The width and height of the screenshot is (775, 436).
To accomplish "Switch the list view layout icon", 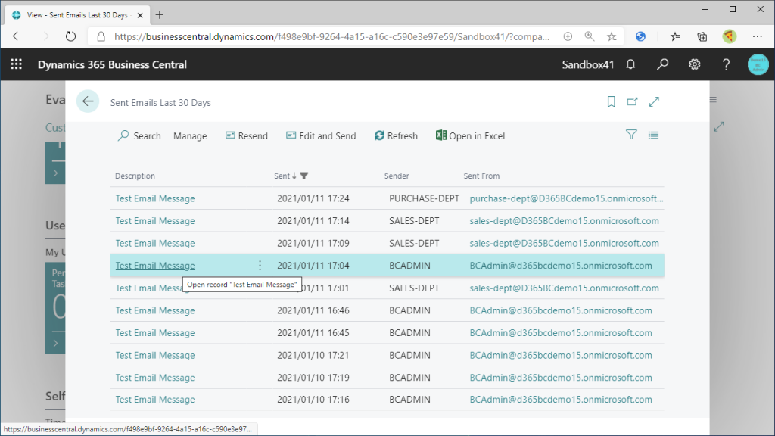I will coord(653,135).
